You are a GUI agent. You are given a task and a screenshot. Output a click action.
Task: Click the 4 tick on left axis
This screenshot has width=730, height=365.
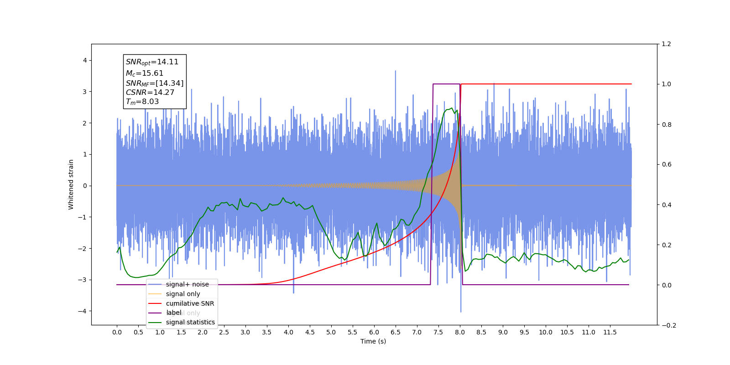(x=85, y=60)
